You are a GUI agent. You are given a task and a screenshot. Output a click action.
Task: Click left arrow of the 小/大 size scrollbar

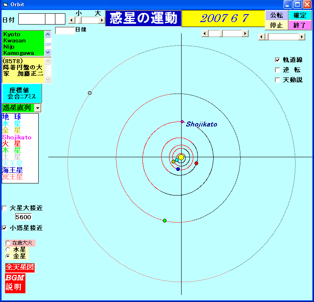[70, 20]
